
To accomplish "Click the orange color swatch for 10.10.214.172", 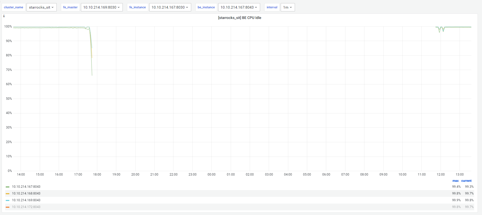I will 8,207.
